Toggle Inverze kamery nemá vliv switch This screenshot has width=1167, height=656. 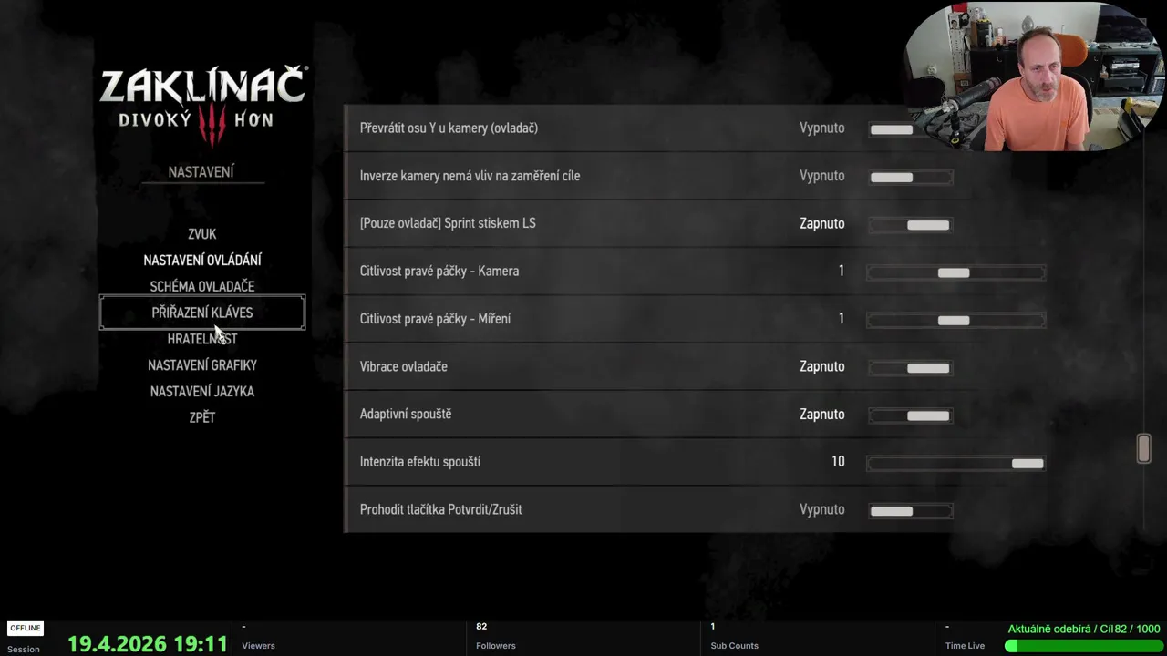(x=911, y=177)
